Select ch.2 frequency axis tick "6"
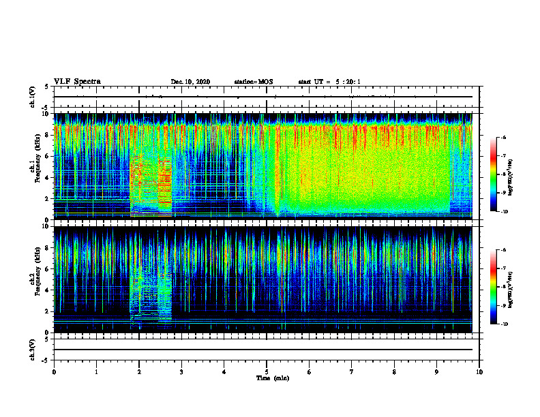Screen dimensions: 540x417 [x=48, y=269]
